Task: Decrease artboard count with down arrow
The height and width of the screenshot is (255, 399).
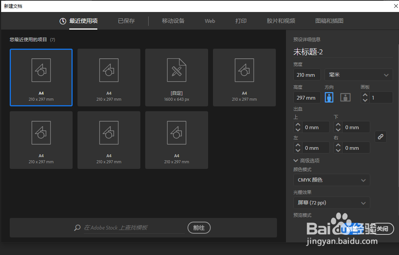Action: 365,100
